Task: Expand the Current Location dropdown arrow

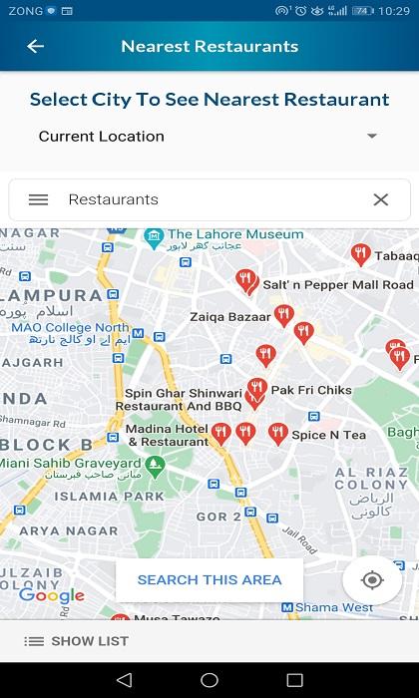Action: (x=372, y=137)
